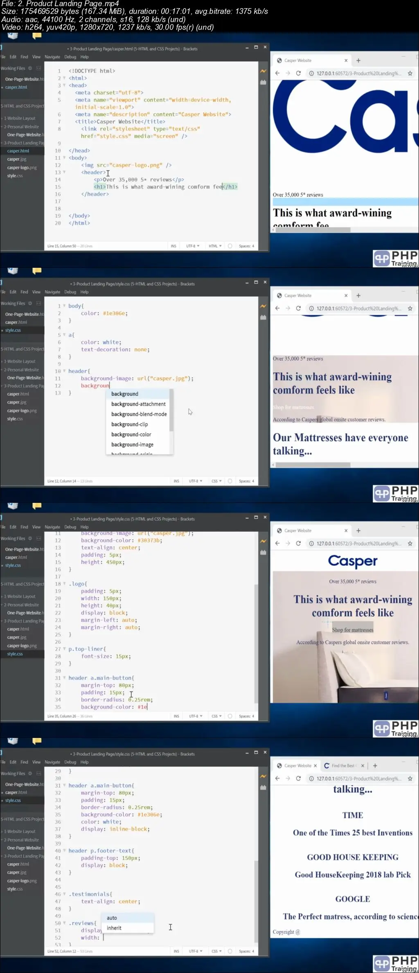The height and width of the screenshot is (973, 419).
Task: Toggle Spaces: 4 in .testimonials rule frame
Action: [x=246, y=951]
